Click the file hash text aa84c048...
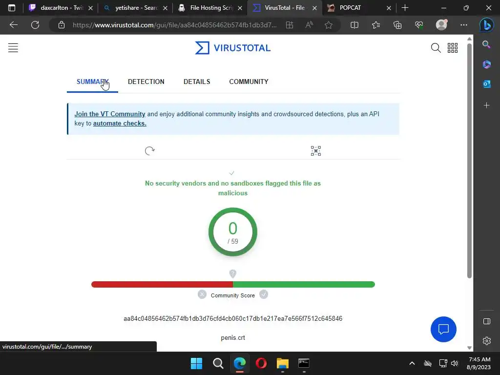Image resolution: width=500 pixels, height=375 pixels. 233,318
